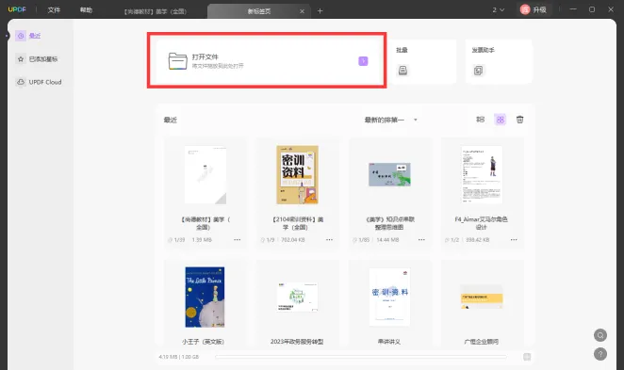This screenshot has height=370, width=624.
Task: Open the 2023年政务服务 document thumbnail
Action: tap(297, 297)
